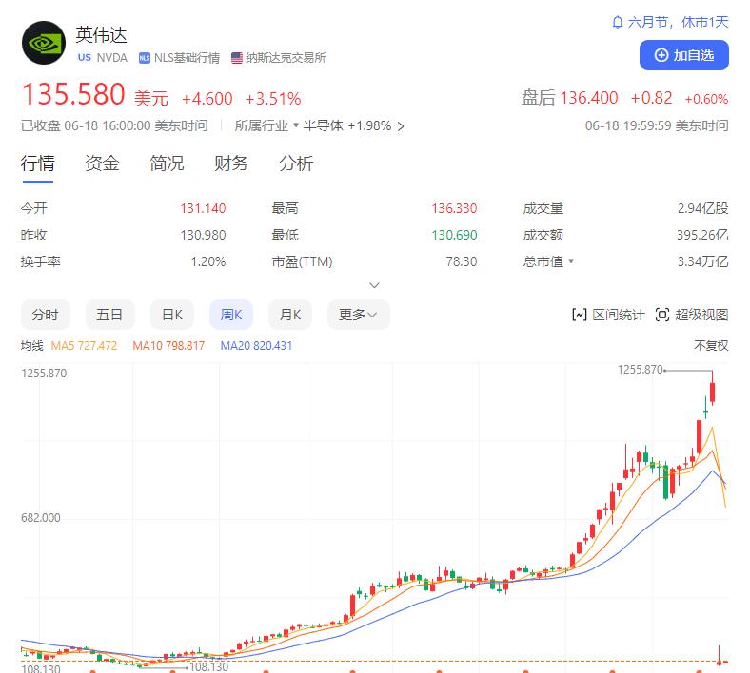Open 超级视图 super view
This screenshot has height=673, width=750.
click(x=692, y=315)
